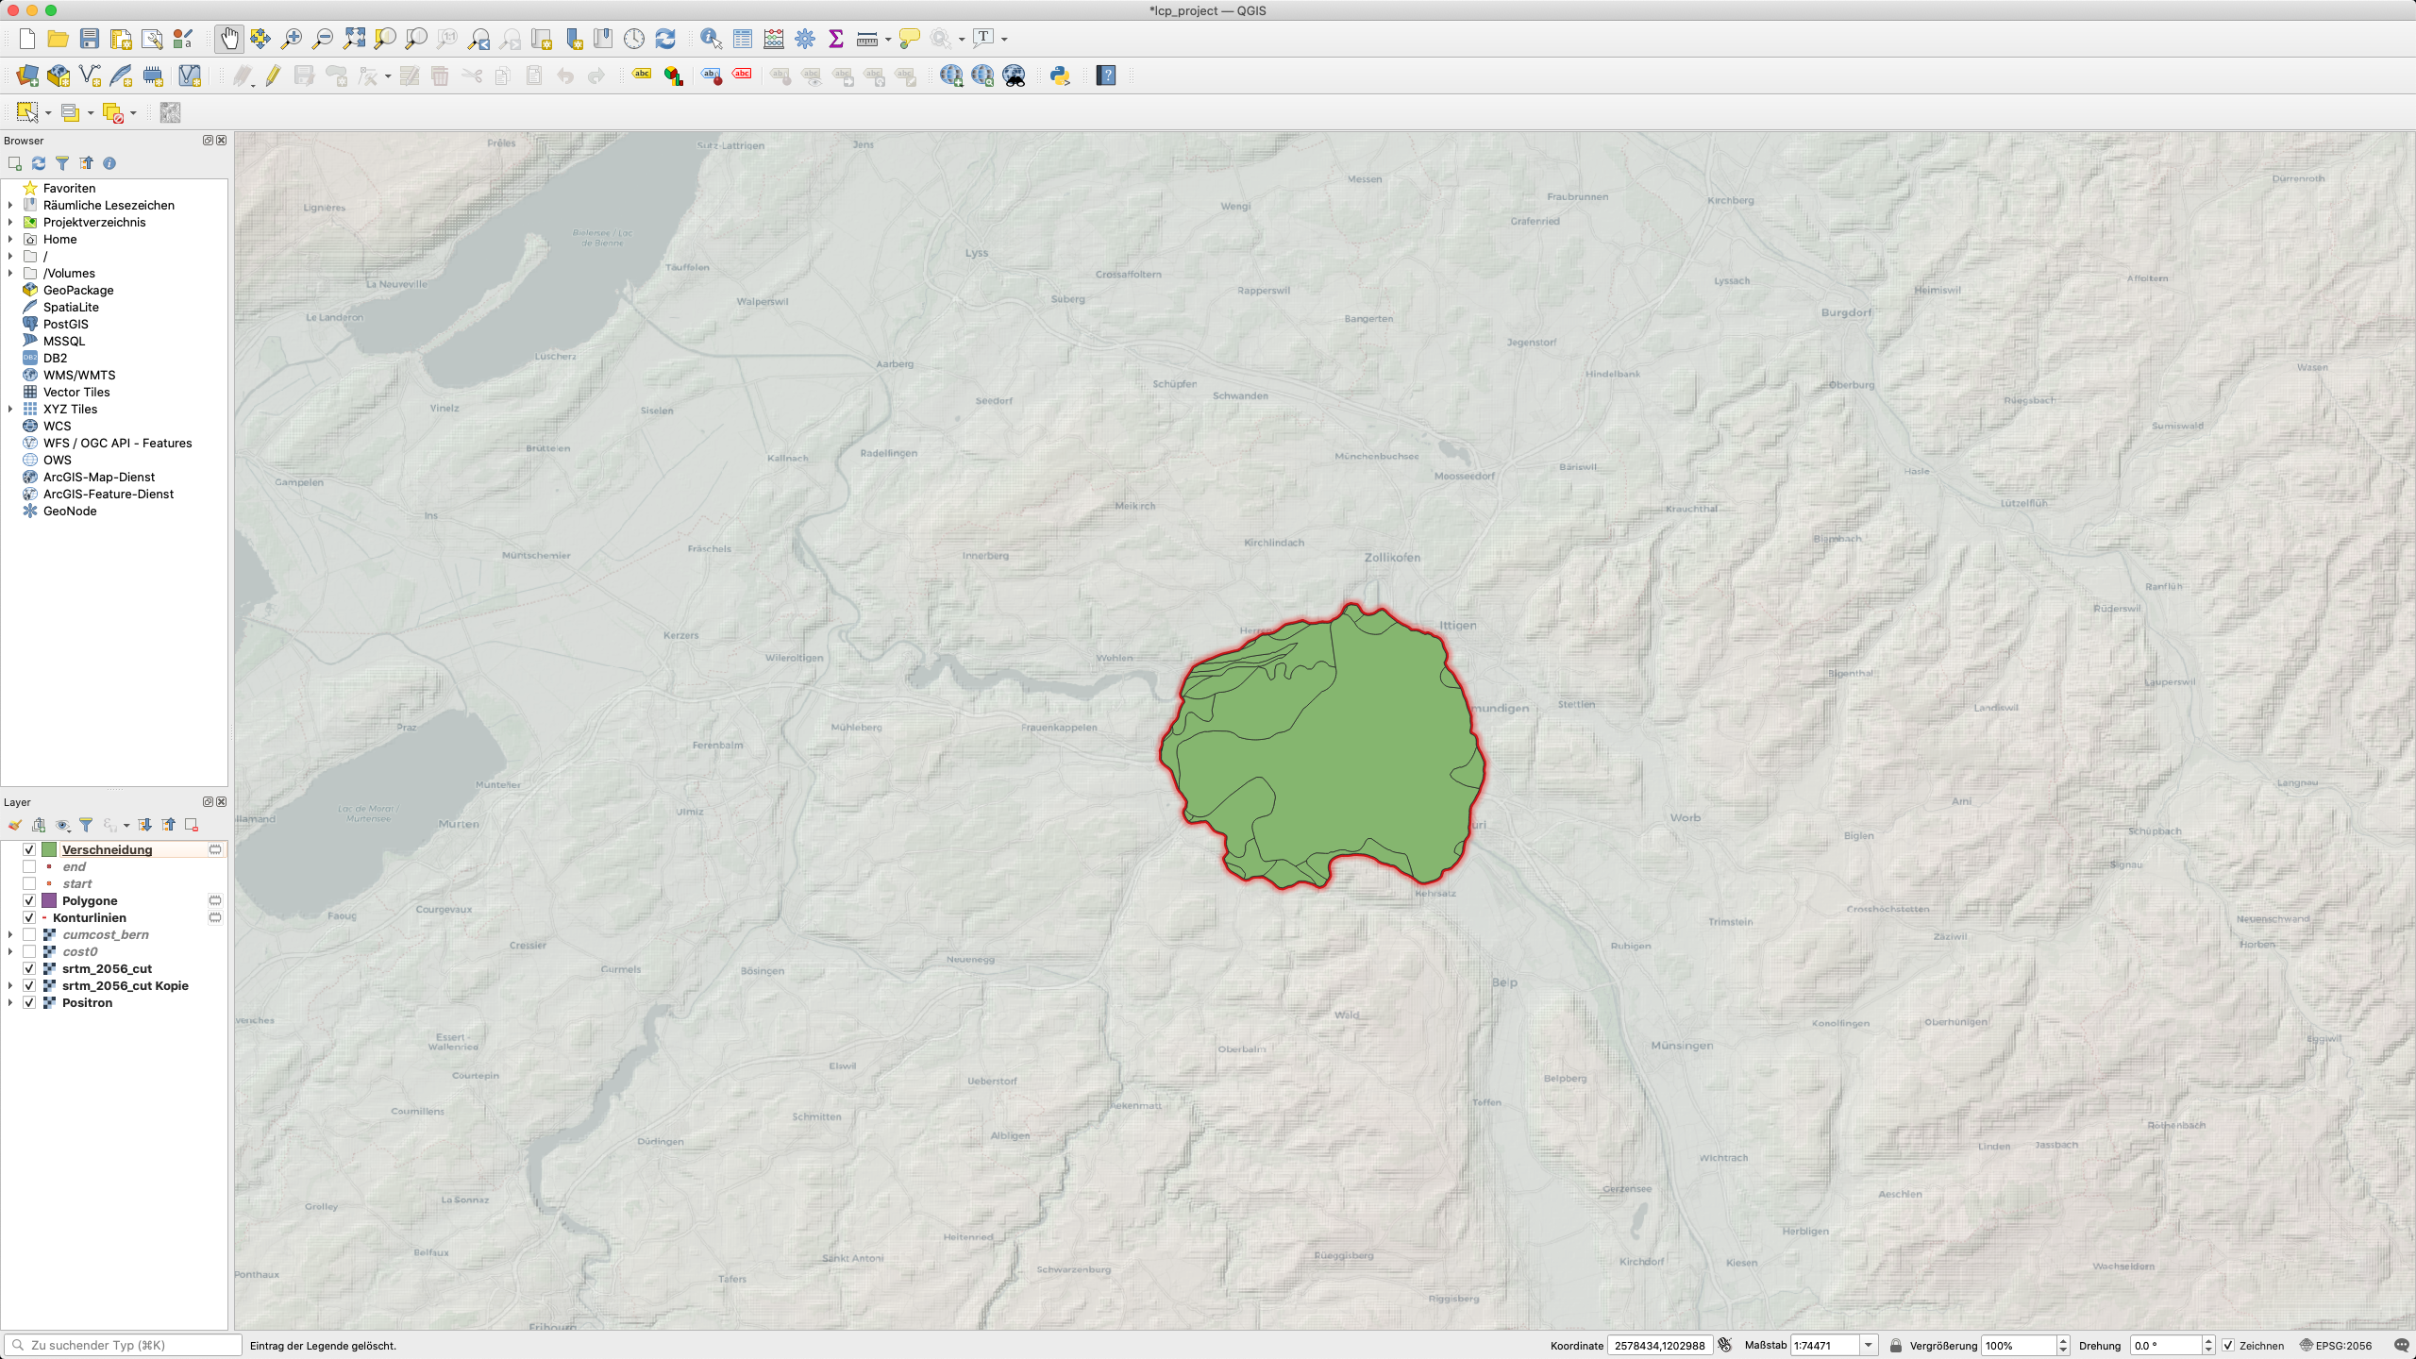This screenshot has width=2416, height=1359.
Task: Click the green Verschneidung layer swatch
Action: [49, 849]
